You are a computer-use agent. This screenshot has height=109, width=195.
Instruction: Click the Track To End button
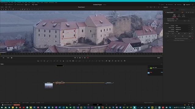point(190,34)
